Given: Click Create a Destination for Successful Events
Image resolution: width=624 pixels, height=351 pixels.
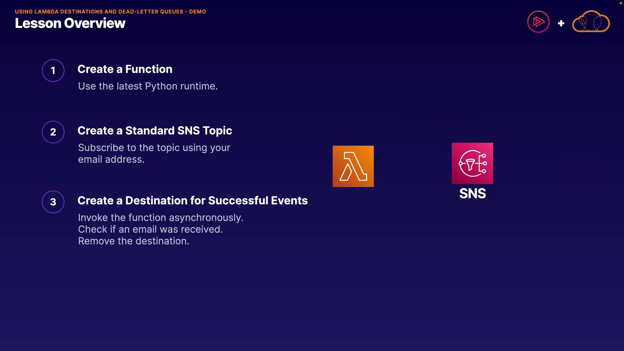Looking at the screenshot, I should [x=192, y=200].
